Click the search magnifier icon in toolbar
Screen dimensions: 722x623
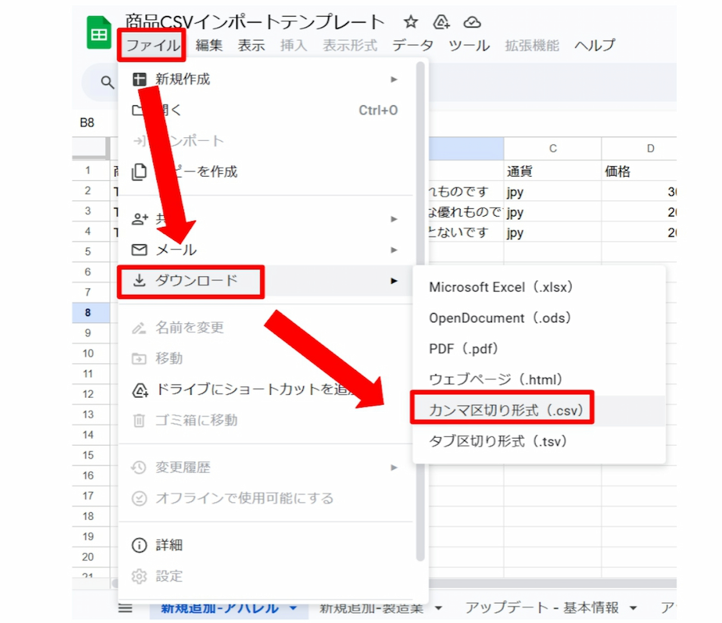coord(107,83)
